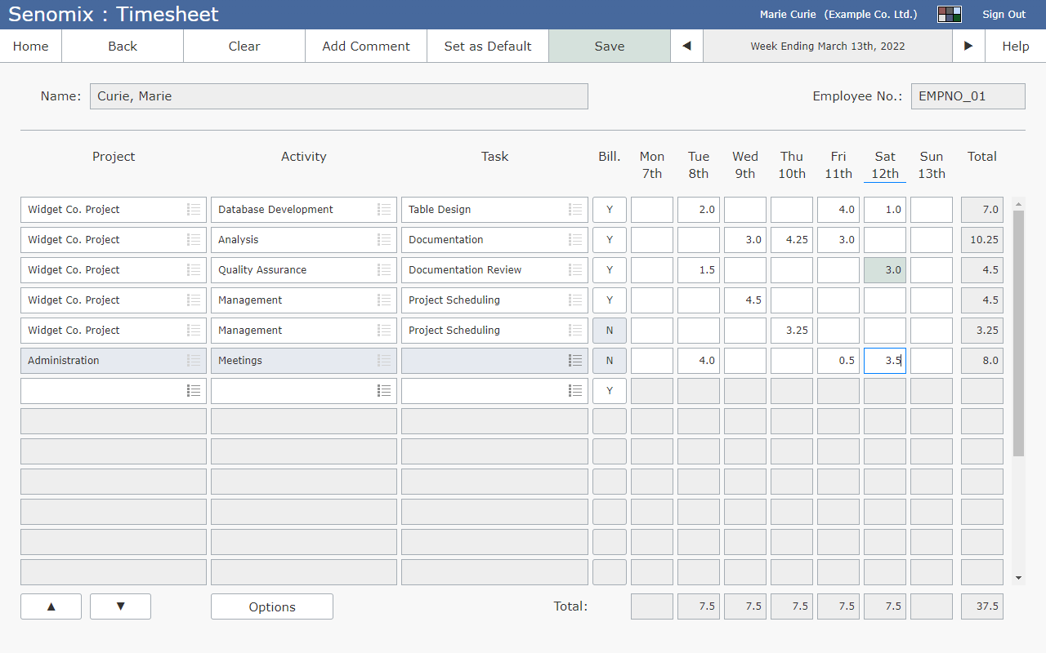Toggle the N billable flag on the Meetings row

click(609, 360)
